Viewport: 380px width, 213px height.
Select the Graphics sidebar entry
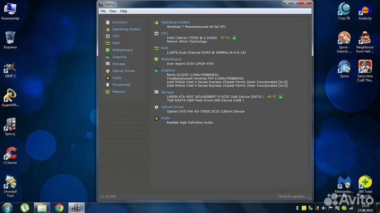point(119,57)
